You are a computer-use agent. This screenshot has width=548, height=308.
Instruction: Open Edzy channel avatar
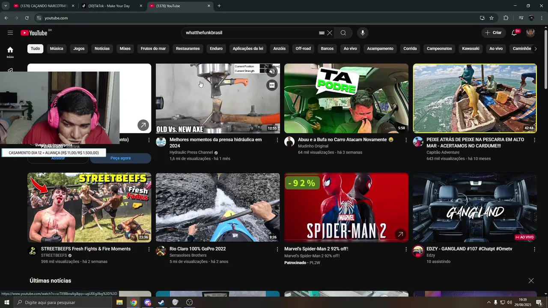tap(418, 251)
